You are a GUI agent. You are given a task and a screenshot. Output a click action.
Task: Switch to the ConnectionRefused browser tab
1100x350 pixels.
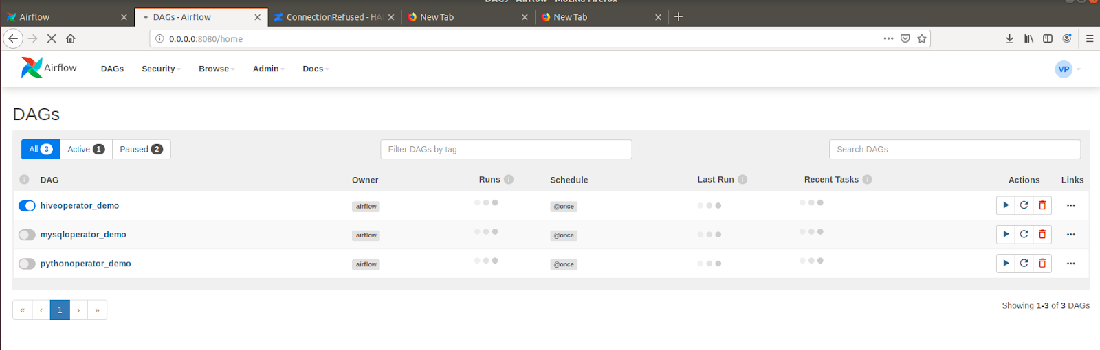(333, 17)
